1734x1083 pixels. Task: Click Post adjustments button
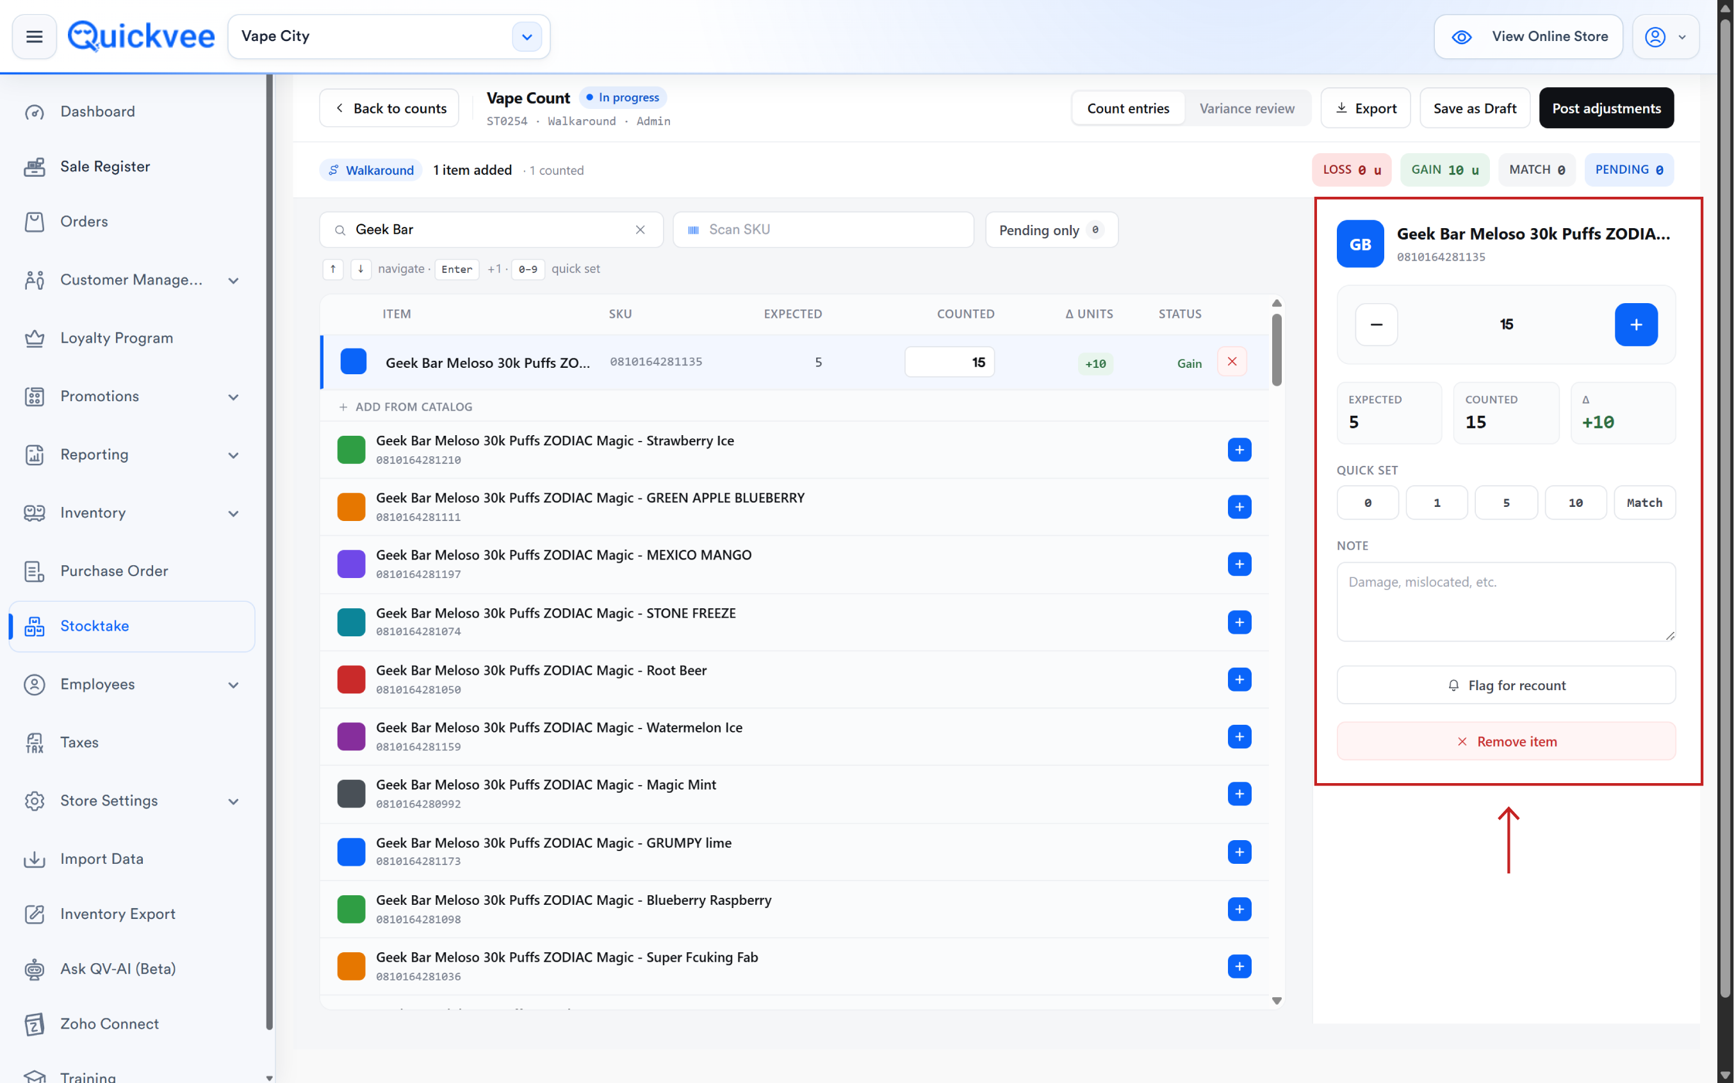[1607, 108]
